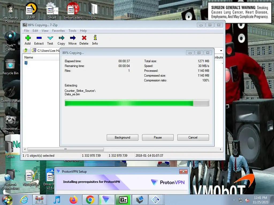Open the Recycle Bin
Viewport: 274px width, 205px height.
[10, 67]
